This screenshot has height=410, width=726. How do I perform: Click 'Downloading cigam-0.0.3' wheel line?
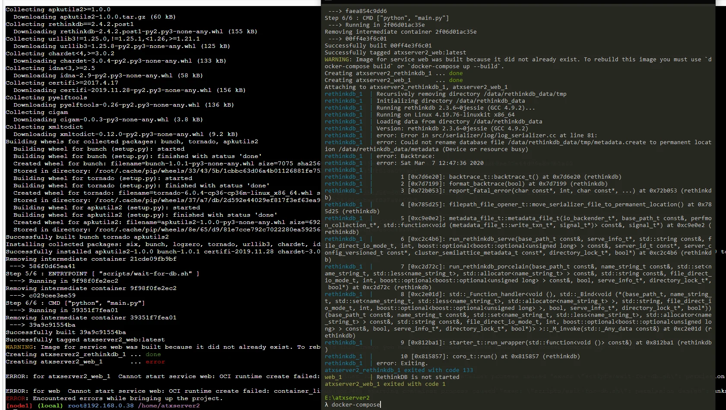click(108, 120)
